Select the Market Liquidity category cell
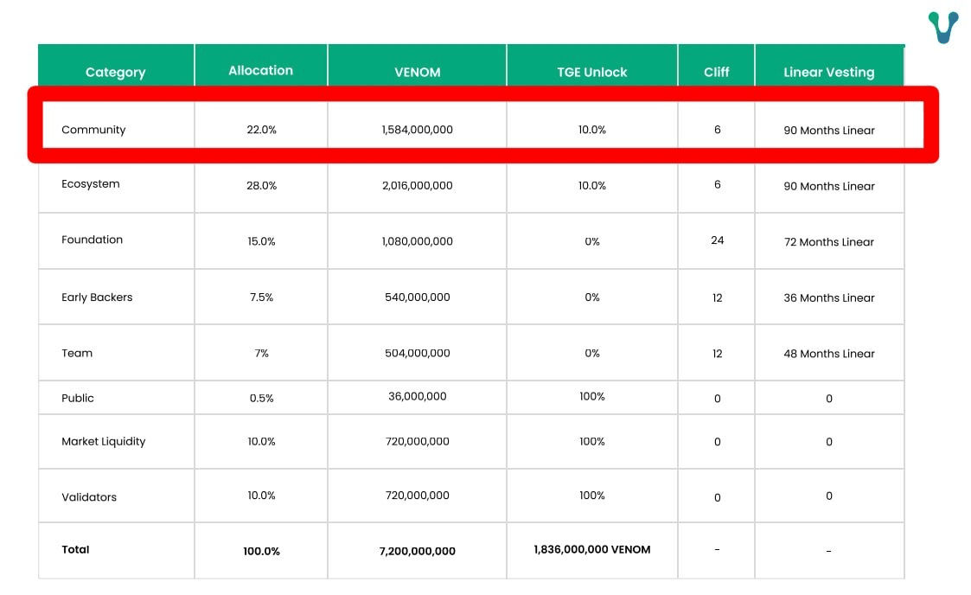 103,441
